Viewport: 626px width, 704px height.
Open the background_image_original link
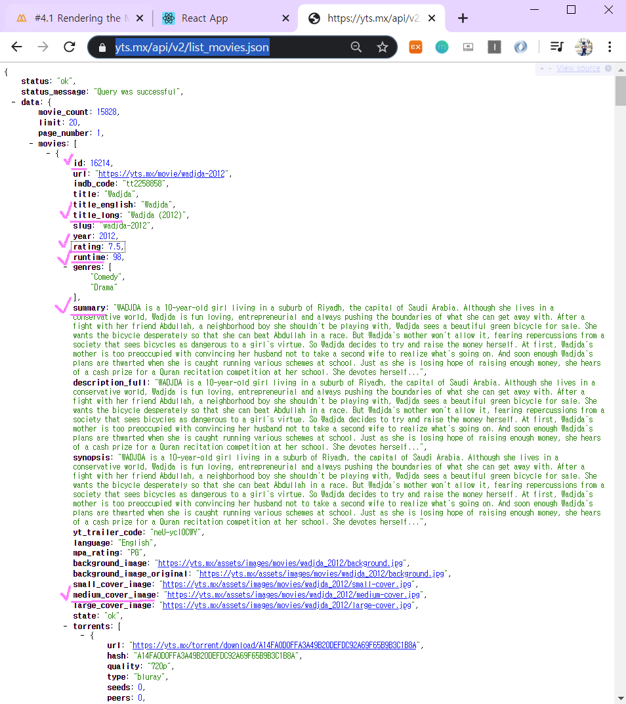tap(322, 574)
